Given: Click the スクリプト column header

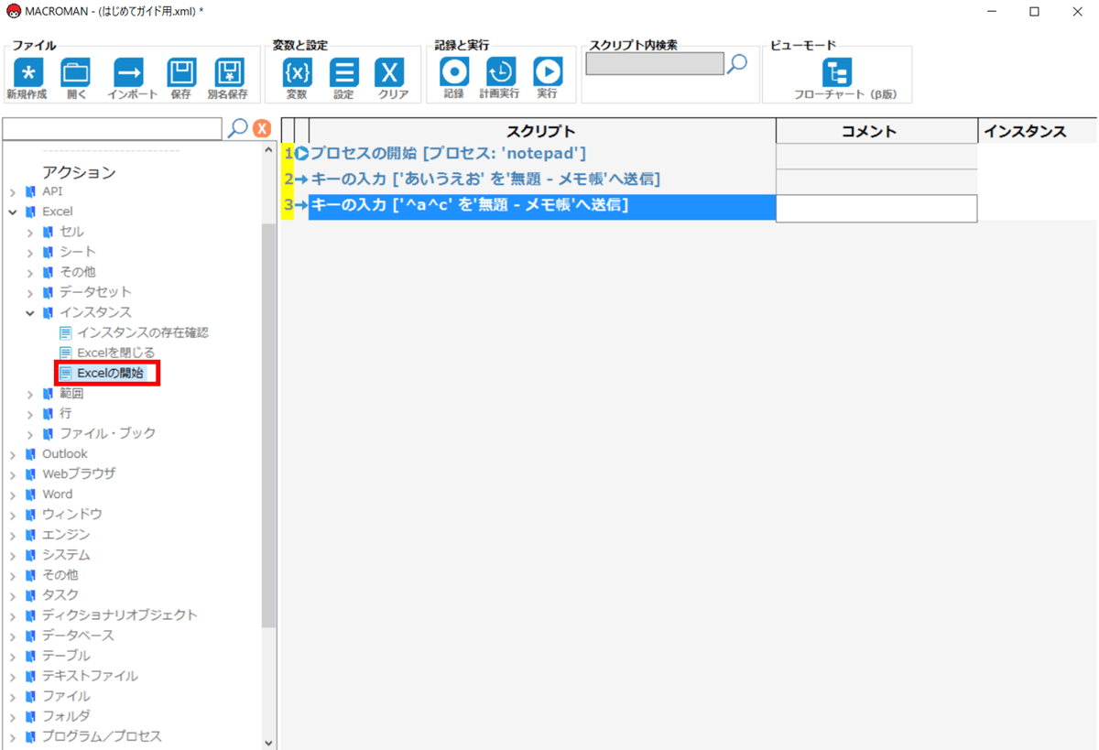Looking at the screenshot, I should click(541, 132).
